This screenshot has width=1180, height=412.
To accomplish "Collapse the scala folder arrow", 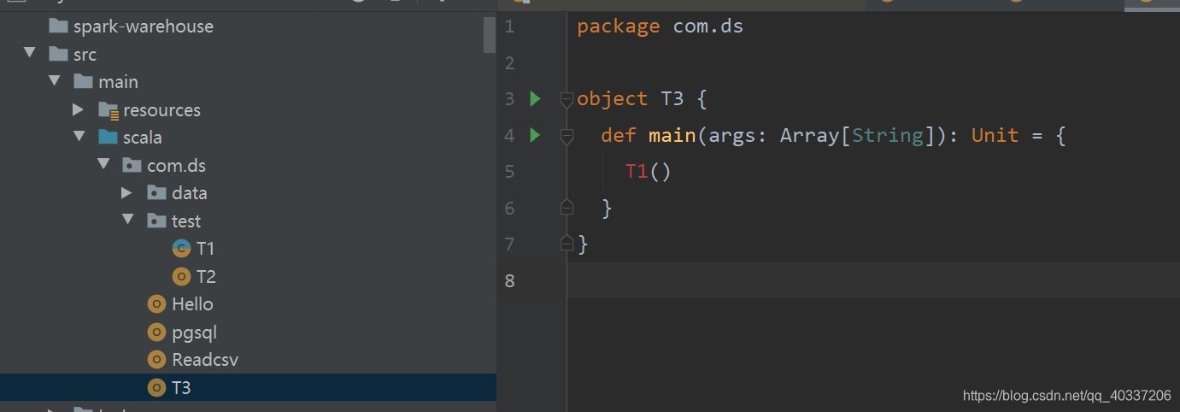I will click(x=79, y=138).
